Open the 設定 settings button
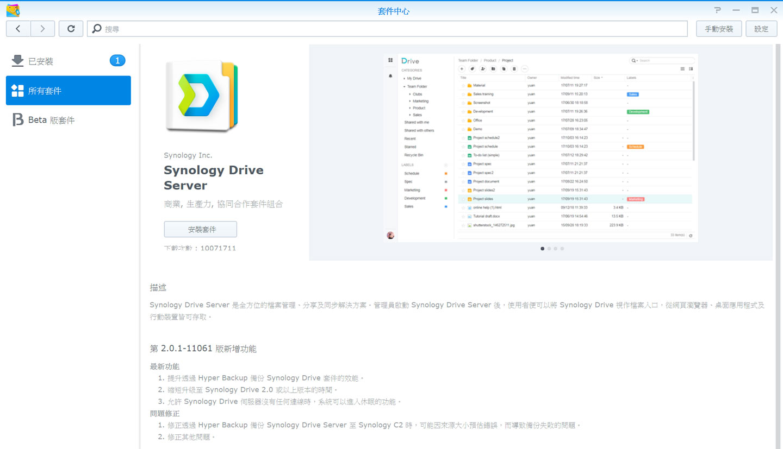This screenshot has width=783, height=449. point(761,29)
